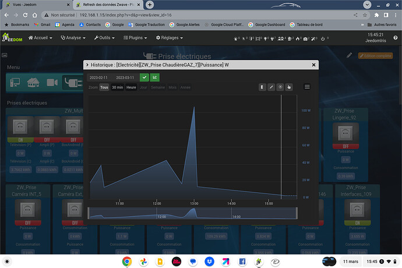Image resolution: width=402 pixels, height=268 pixels.
Task: Open the Autres favoris folder
Action: point(382,24)
